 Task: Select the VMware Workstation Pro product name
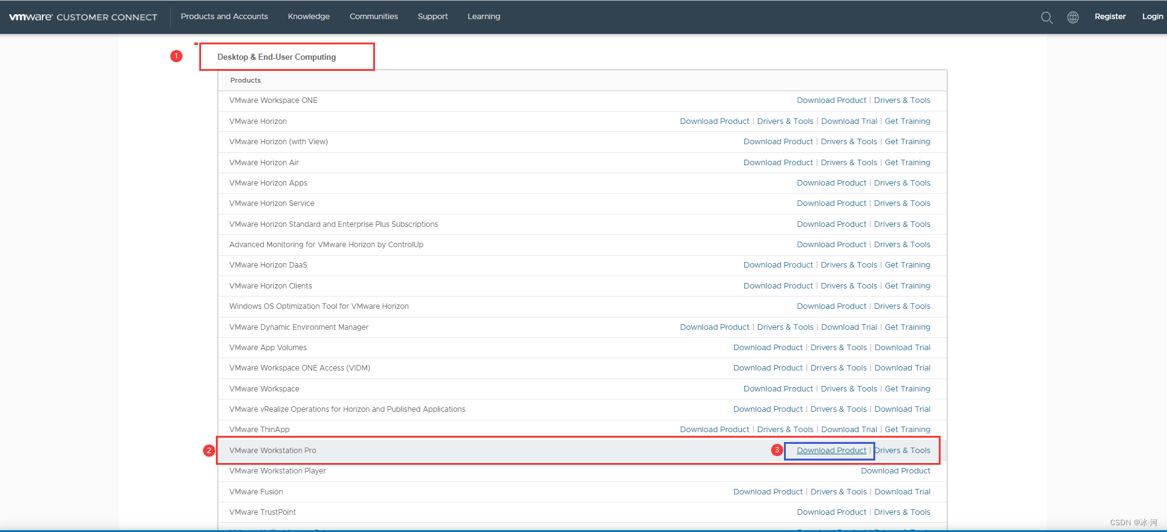(273, 451)
